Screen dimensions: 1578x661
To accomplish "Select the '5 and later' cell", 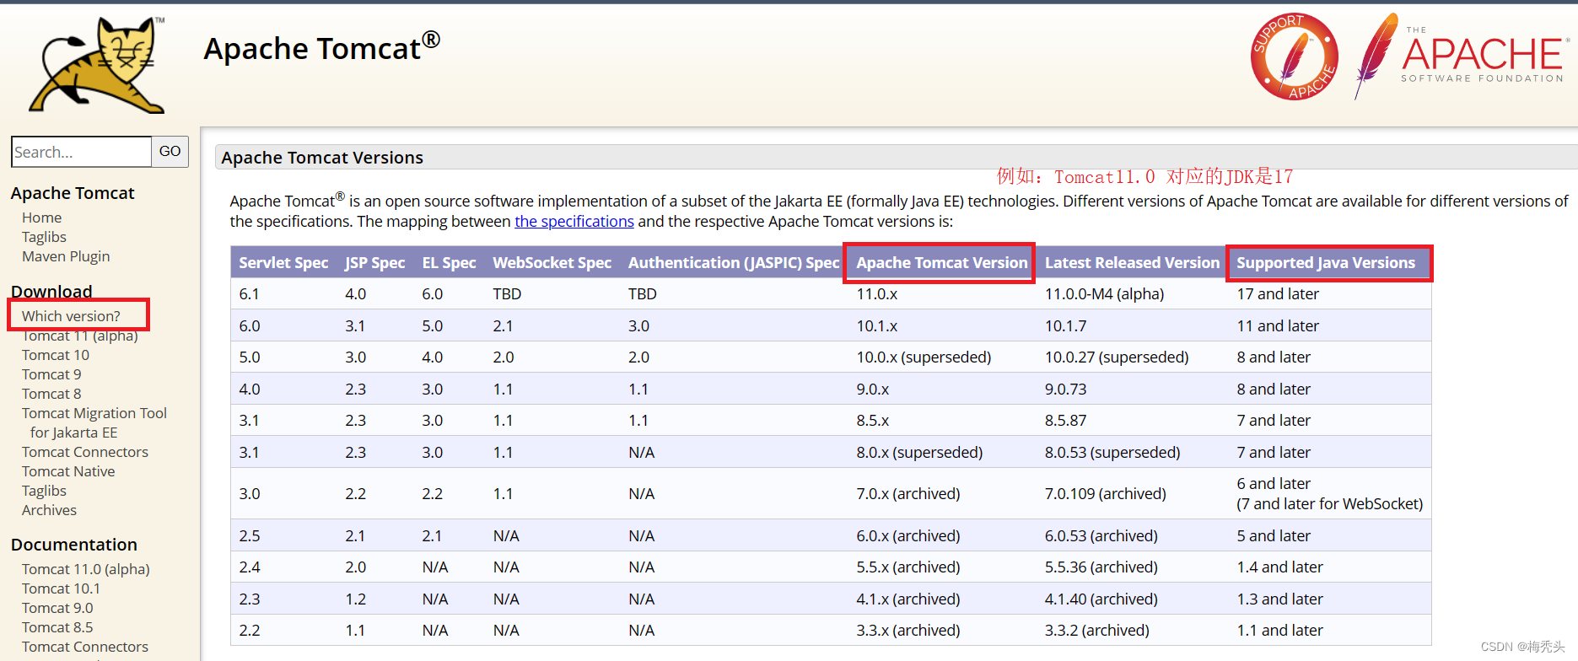I will click(x=1274, y=536).
